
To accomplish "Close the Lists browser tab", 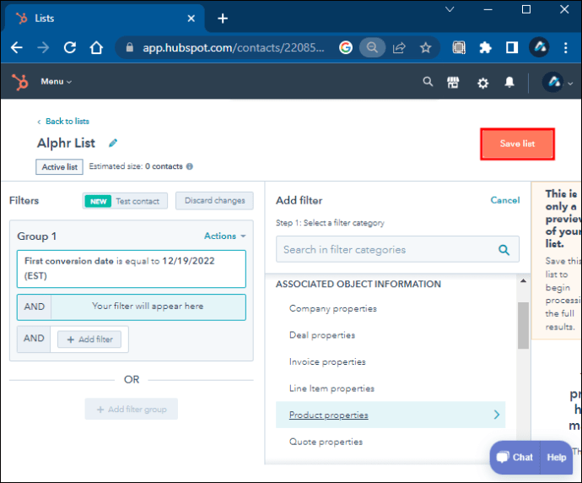I will pos(191,19).
